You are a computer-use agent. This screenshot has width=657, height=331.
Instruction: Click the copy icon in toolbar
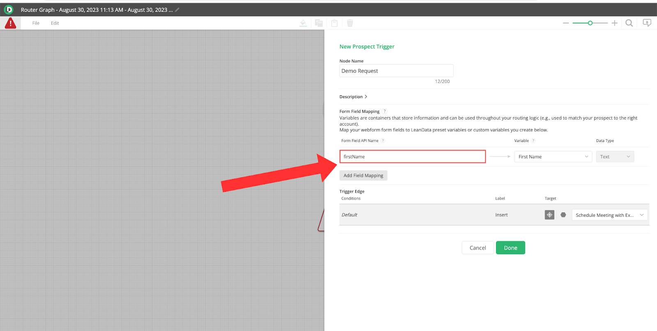[x=319, y=23]
